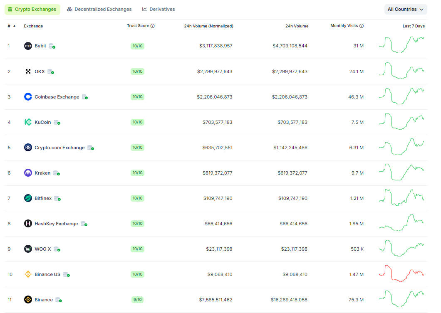Click the Binance logo in row 11

click(x=28, y=300)
